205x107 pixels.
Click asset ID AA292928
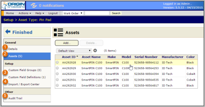(x=69, y=63)
